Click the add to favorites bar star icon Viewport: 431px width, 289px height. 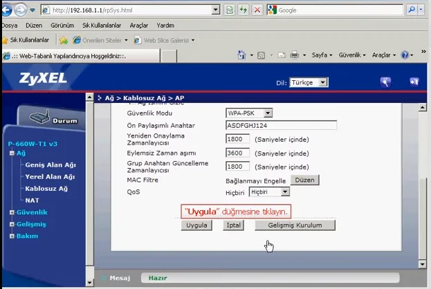coord(63,40)
